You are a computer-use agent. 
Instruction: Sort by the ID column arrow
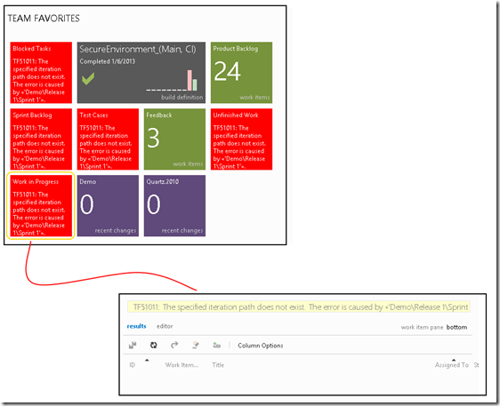(147, 361)
